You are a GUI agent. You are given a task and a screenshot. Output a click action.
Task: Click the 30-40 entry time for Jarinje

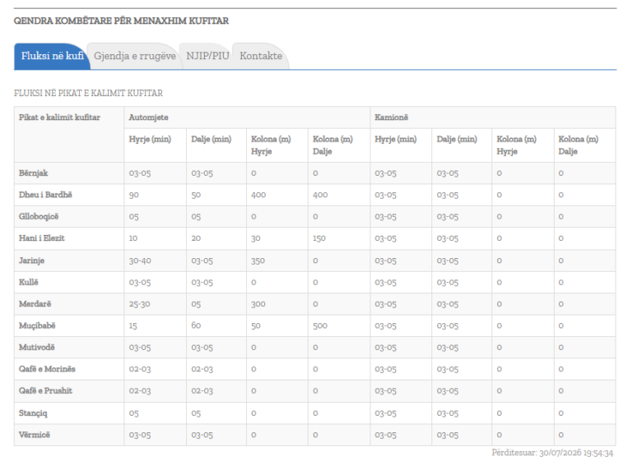140,261
